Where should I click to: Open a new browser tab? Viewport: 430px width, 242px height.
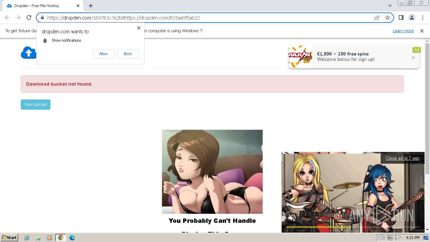[x=91, y=6]
